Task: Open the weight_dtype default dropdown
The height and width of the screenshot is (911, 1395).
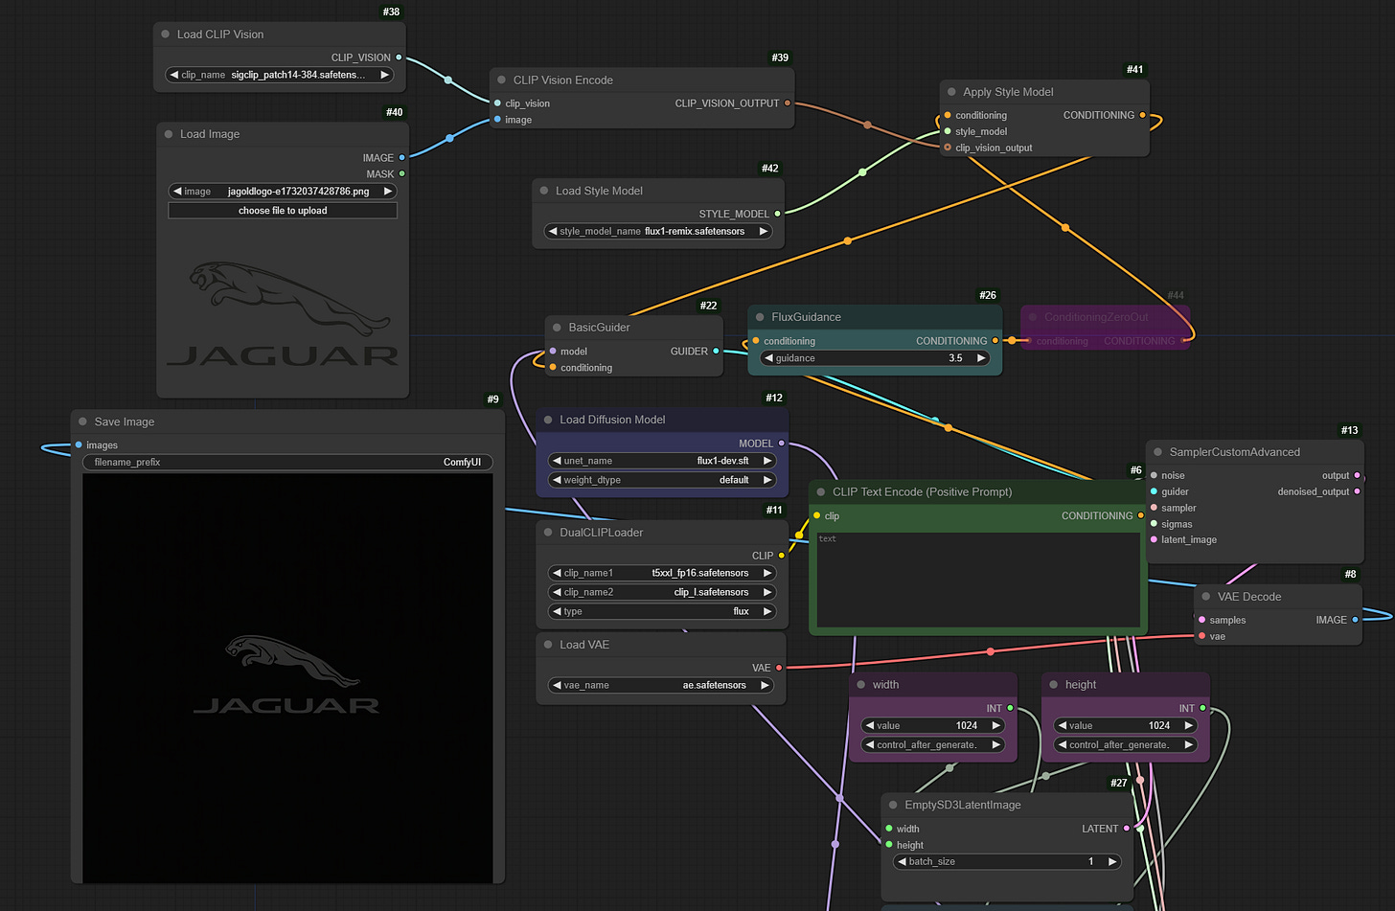Action: [x=661, y=480]
